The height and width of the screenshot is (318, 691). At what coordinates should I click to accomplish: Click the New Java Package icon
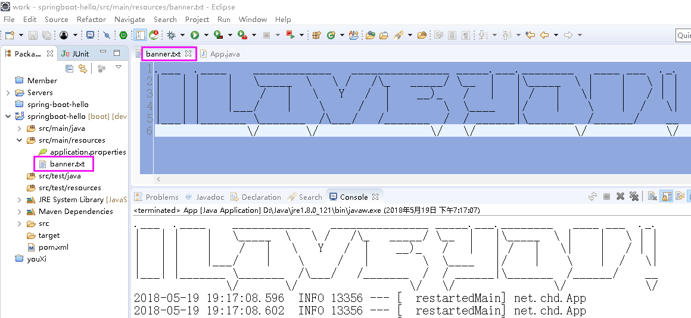pos(316,34)
